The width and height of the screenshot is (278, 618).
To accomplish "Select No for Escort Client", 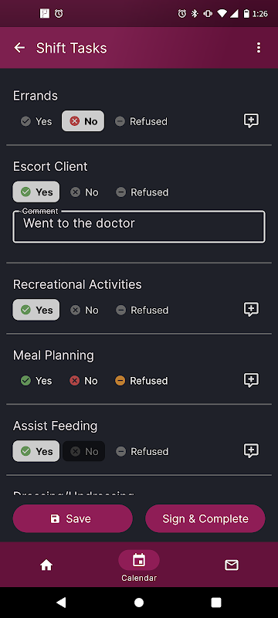I will (84, 192).
